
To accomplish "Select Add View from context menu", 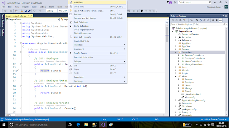I will [x=97, y=2].
